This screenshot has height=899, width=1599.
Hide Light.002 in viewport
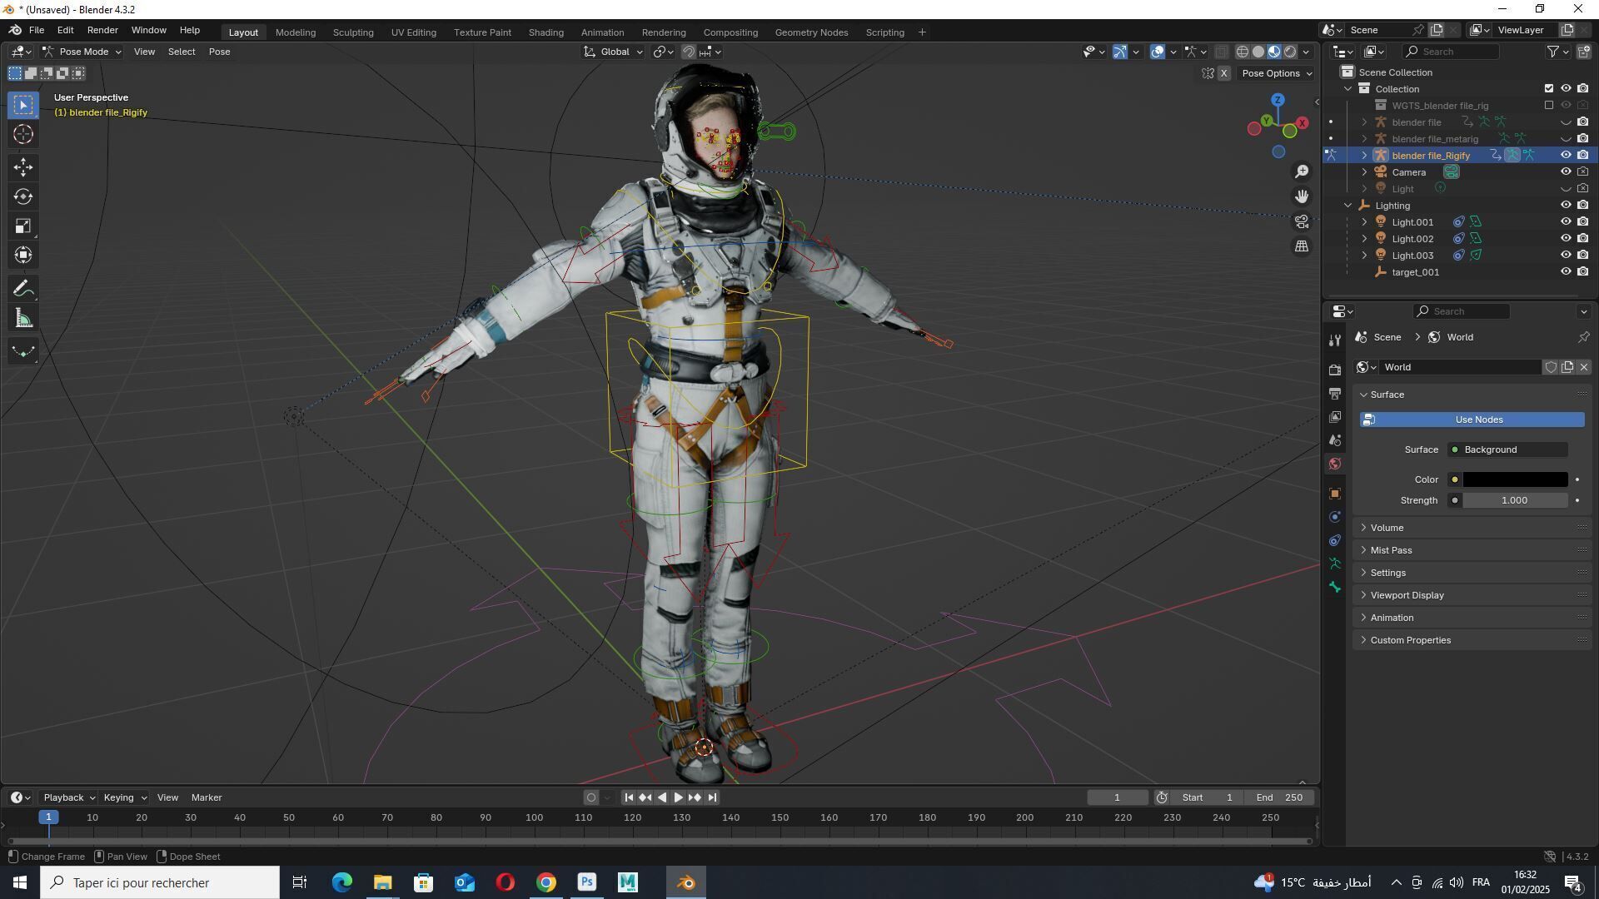pos(1566,239)
